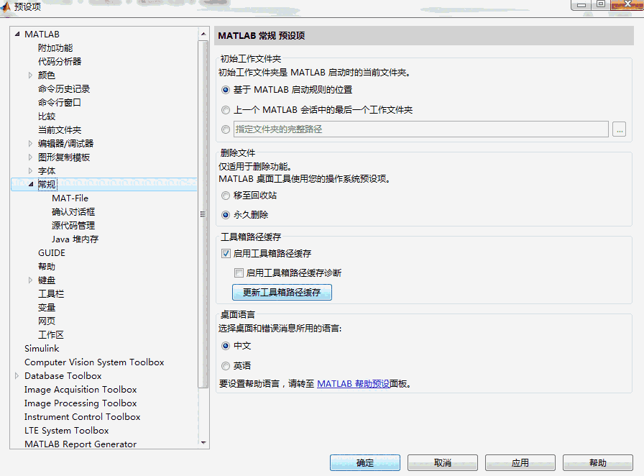Viewport: 644px width, 476px height.
Task: Select MATLAB Report Generator
Action: [80, 444]
